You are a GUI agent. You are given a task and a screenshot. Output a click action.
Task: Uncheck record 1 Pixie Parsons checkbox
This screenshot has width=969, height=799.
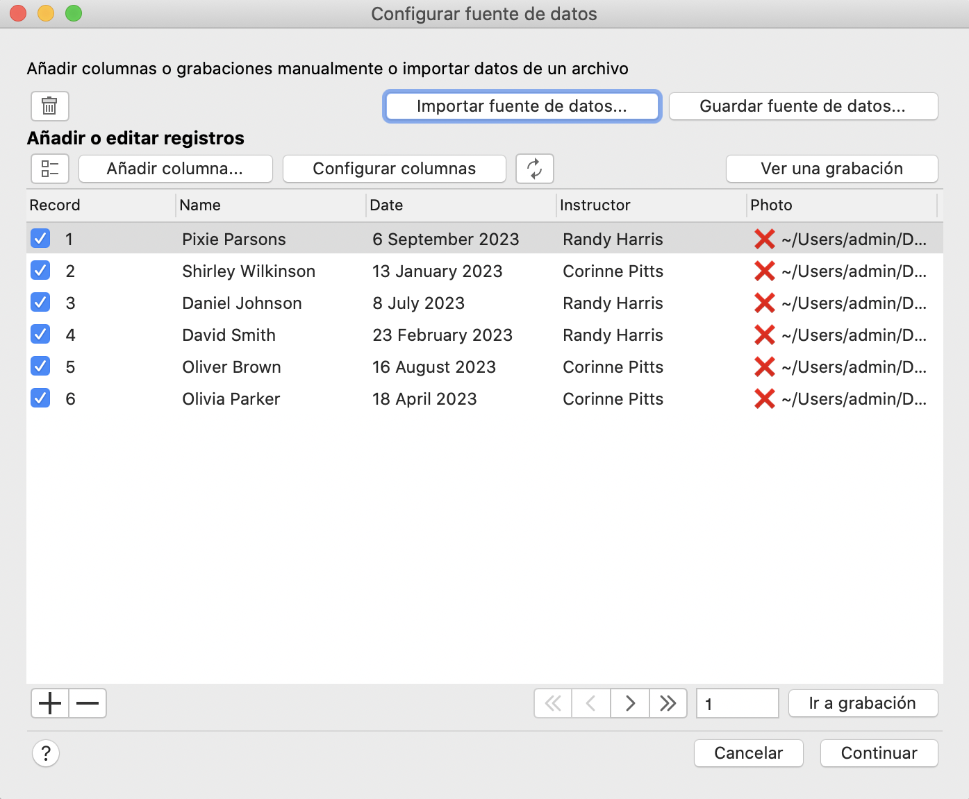(40, 239)
